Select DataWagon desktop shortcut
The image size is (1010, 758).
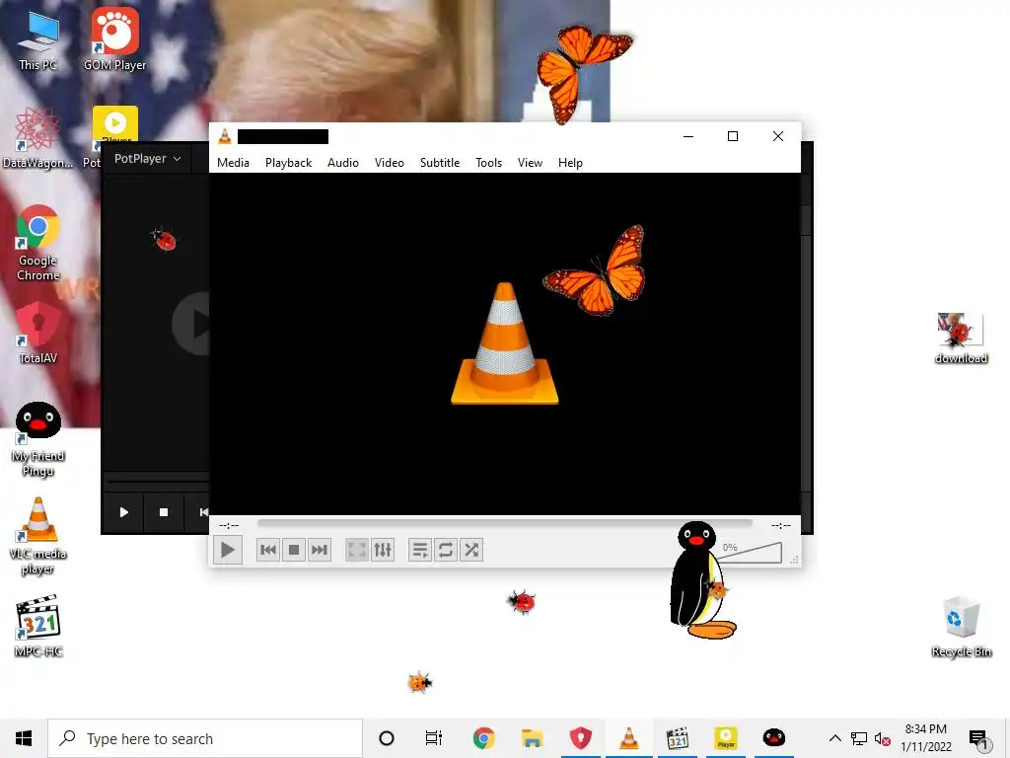(x=38, y=138)
